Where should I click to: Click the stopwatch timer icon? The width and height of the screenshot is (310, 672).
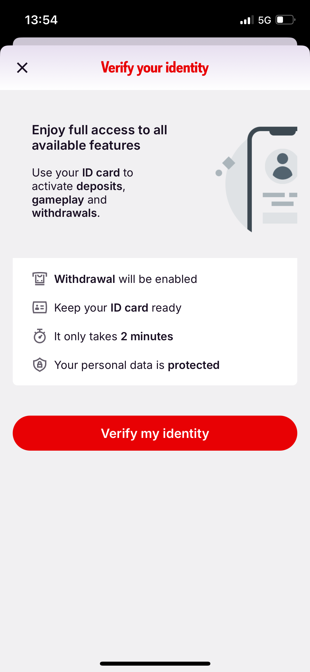40,336
